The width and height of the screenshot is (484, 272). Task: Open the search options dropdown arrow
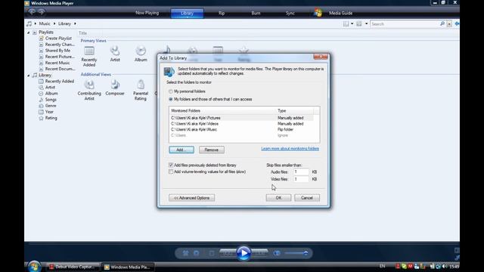[x=449, y=23]
